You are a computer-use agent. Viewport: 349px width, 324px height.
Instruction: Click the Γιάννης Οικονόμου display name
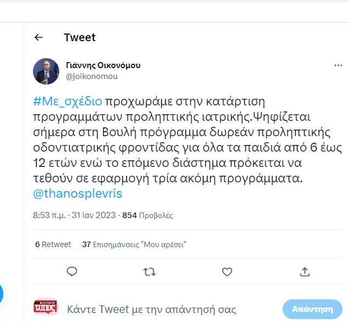[x=103, y=65]
